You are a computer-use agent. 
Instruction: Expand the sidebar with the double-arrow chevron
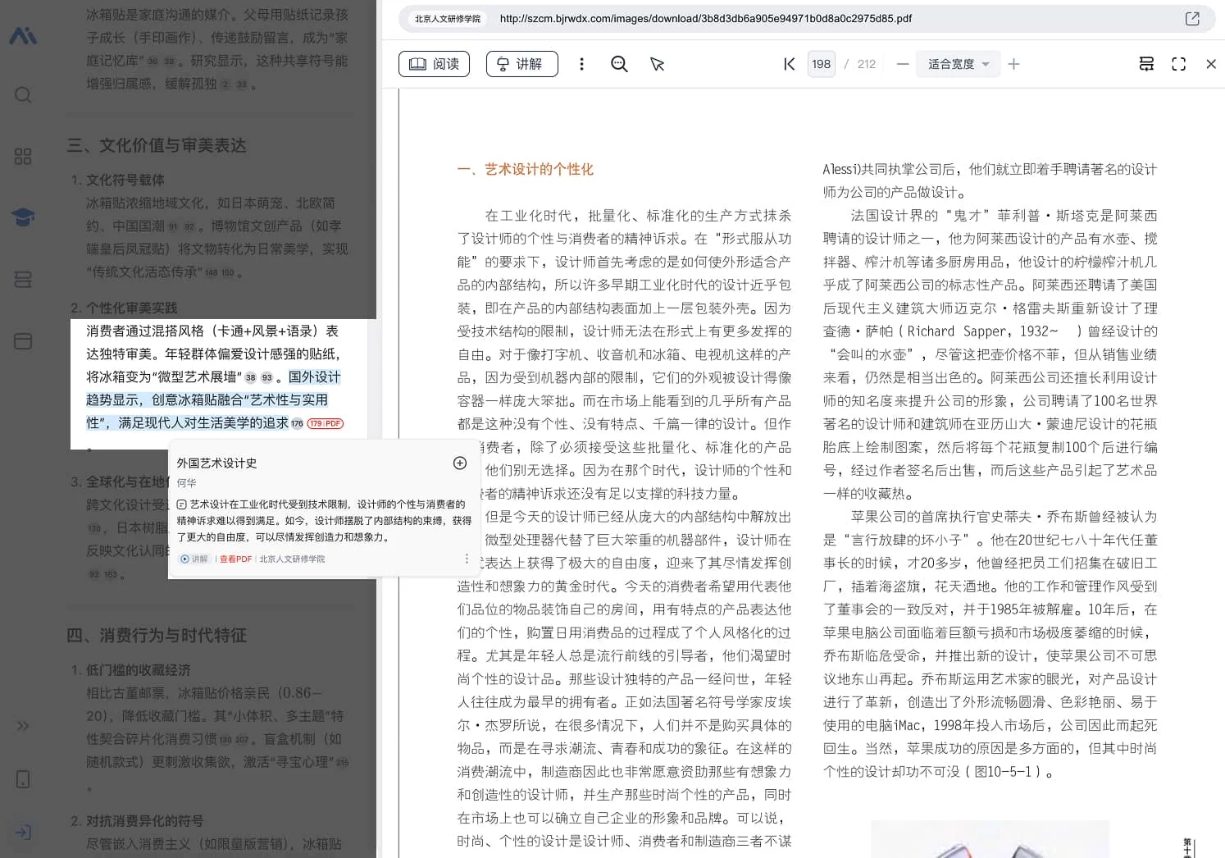22,725
